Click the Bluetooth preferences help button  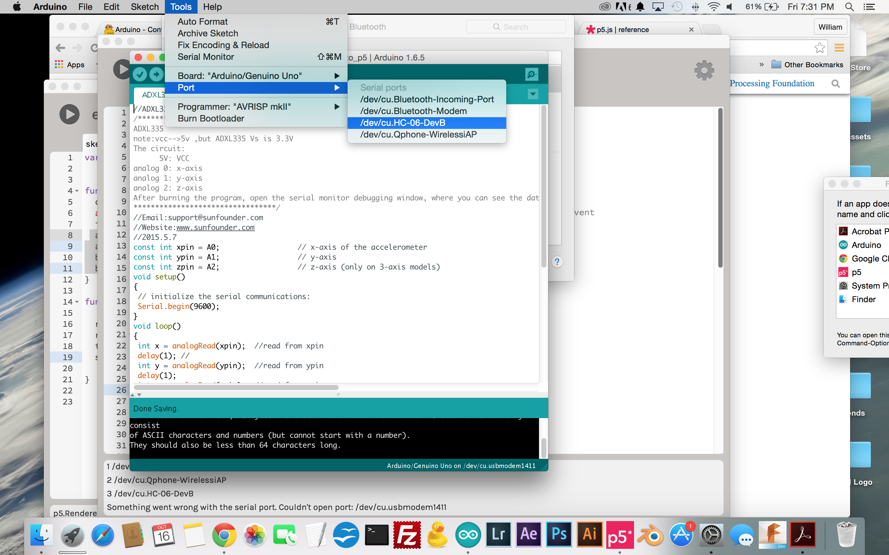[557, 262]
